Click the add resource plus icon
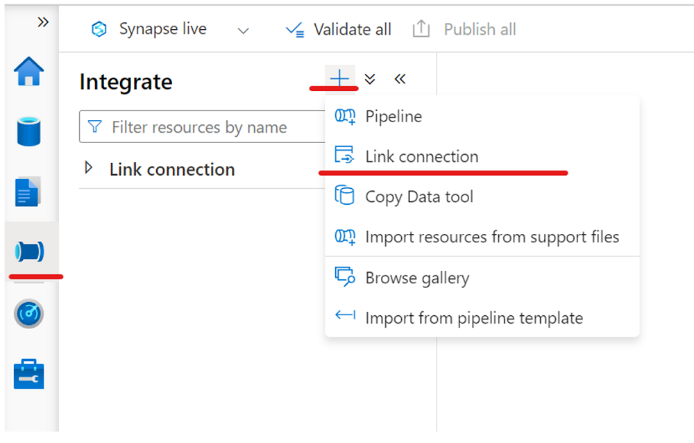 point(339,78)
